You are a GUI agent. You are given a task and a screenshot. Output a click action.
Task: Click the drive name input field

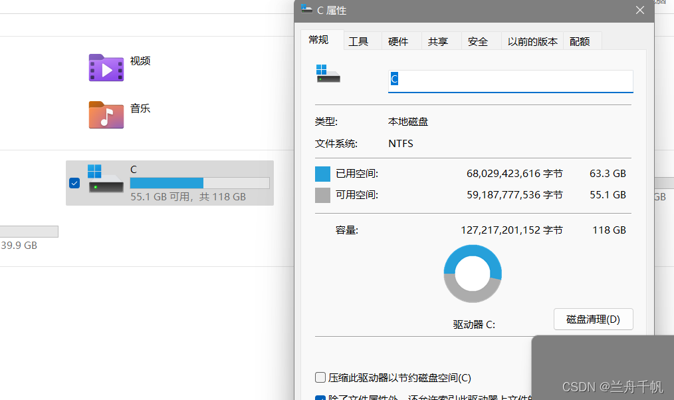[x=510, y=81]
